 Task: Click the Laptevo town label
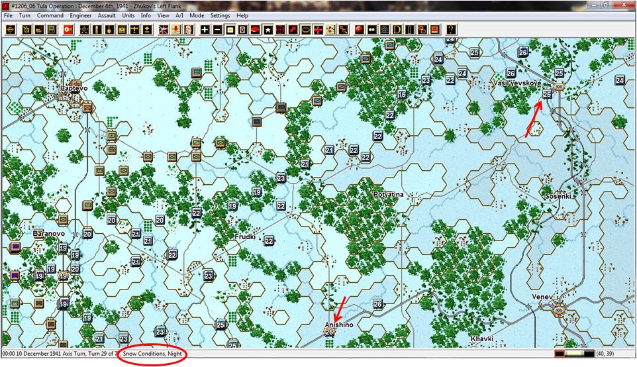74,88
